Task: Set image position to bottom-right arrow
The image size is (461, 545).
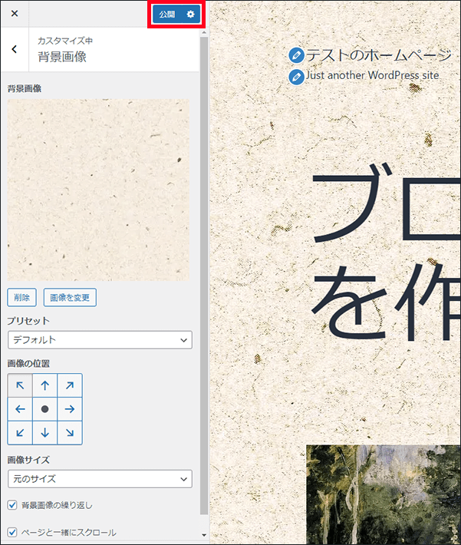Action: point(69,433)
